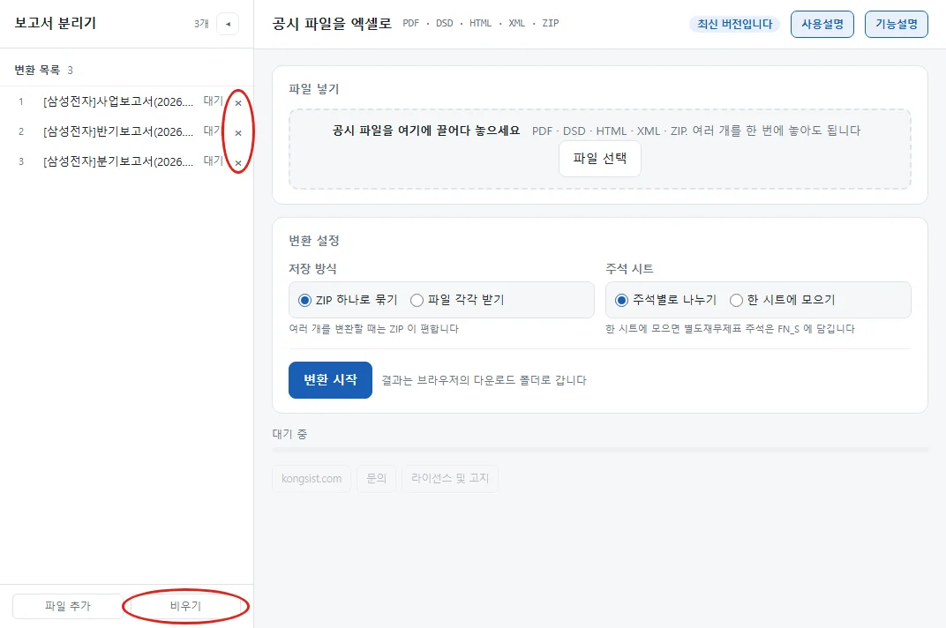Click the 변환 시작 button

330,380
